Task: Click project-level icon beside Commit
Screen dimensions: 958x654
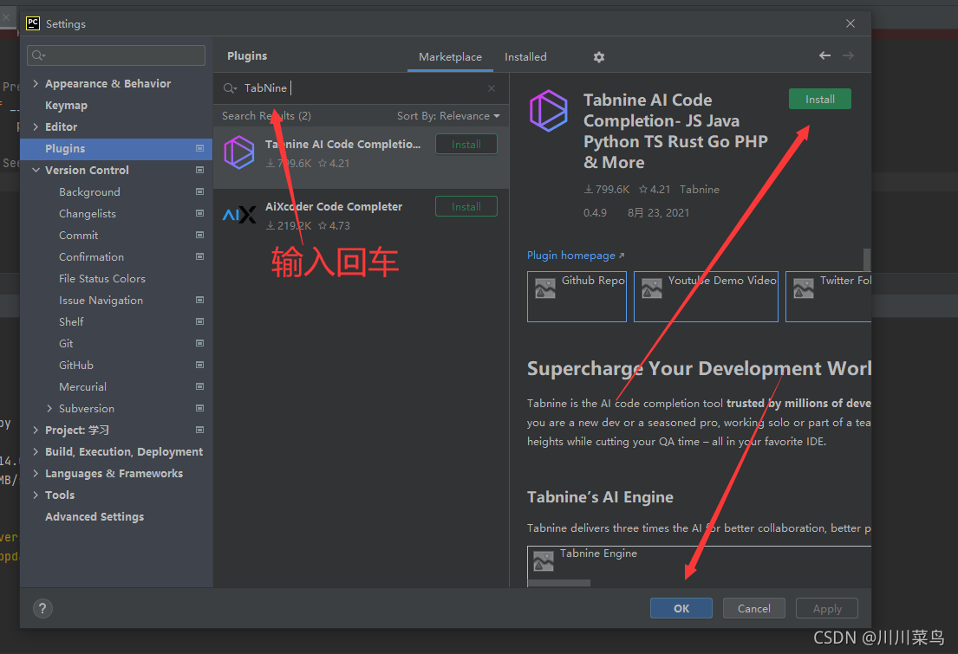Action: pyautogui.click(x=199, y=235)
